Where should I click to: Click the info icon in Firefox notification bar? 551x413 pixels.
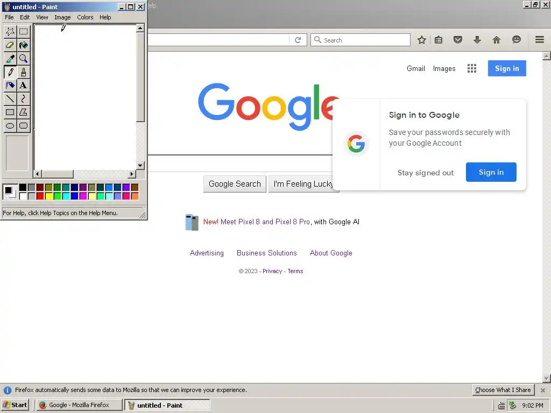click(8, 390)
